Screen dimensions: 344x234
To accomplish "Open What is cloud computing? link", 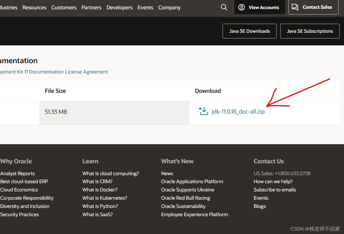I will pos(111,174).
